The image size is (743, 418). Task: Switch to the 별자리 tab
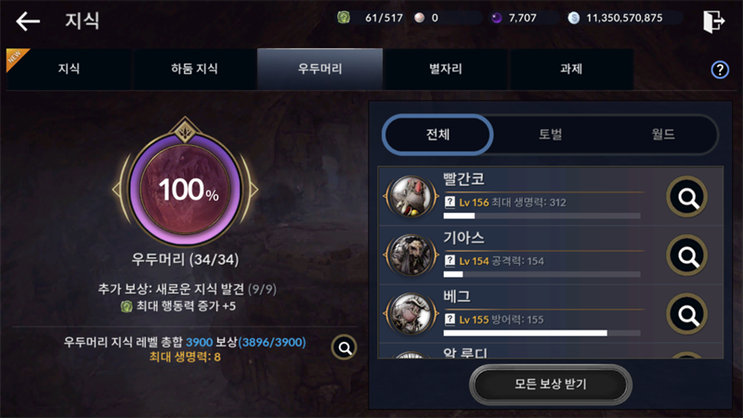click(446, 69)
